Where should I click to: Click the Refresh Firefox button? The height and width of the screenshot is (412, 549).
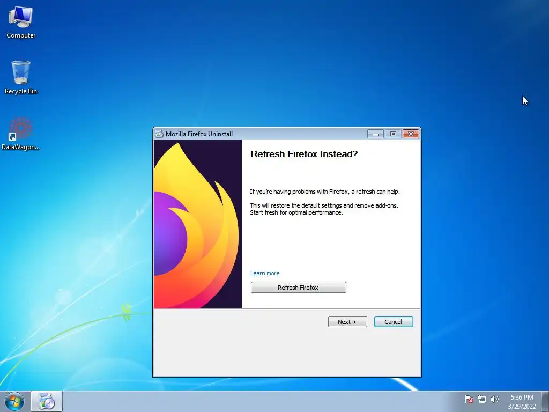click(x=298, y=288)
